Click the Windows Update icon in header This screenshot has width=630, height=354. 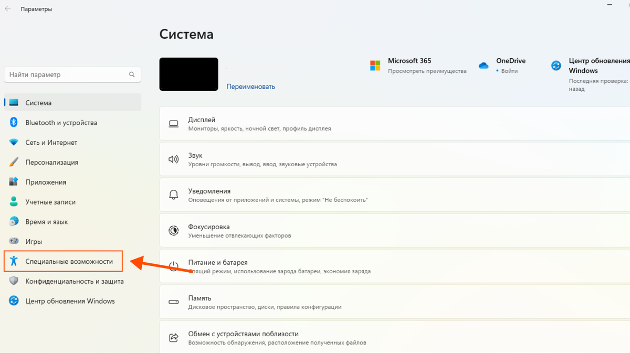pyautogui.click(x=556, y=66)
